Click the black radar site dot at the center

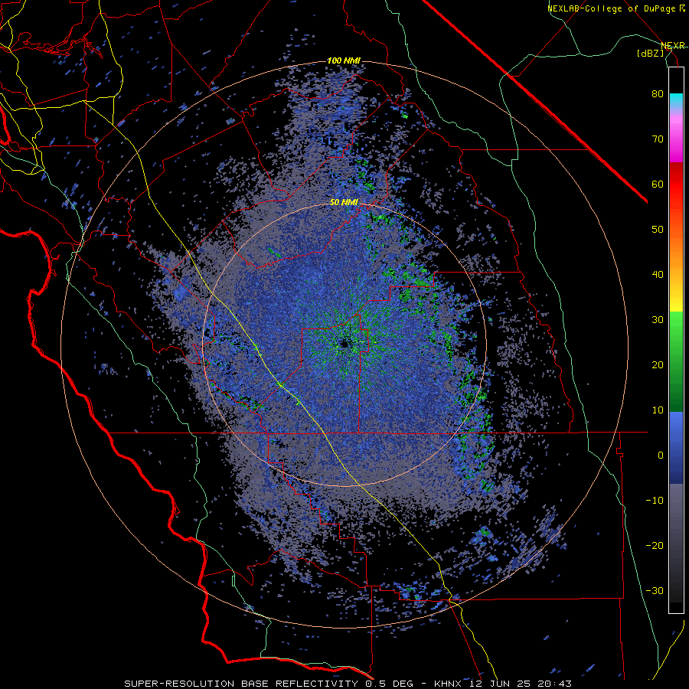click(344, 344)
